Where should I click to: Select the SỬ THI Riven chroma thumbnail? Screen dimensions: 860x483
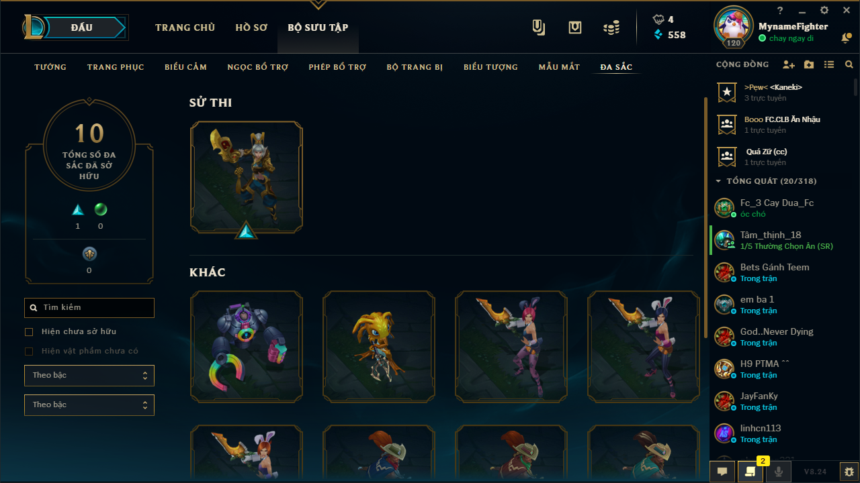[247, 178]
